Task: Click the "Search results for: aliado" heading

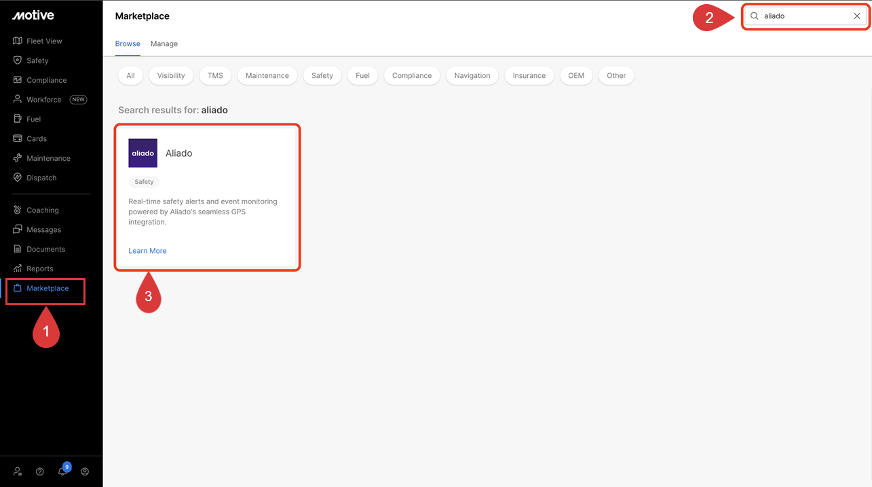Action: pos(173,110)
